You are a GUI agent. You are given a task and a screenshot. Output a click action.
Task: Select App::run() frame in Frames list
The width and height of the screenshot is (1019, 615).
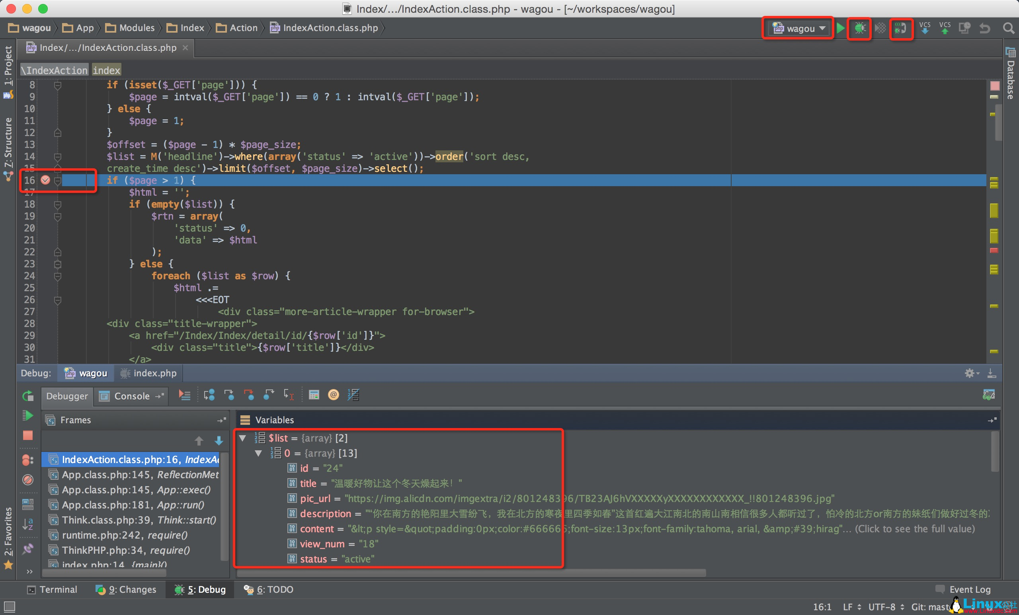click(x=133, y=505)
